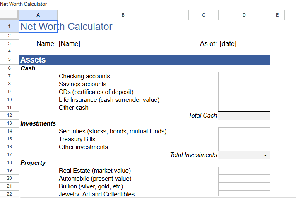The width and height of the screenshot is (296, 198).
Task: Select row 1 header
Action: 9,26
